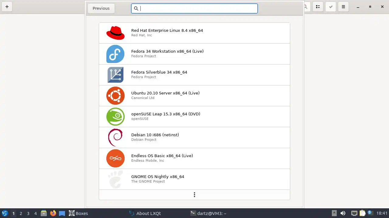This screenshot has height=218, width=389.
Task: Minimize the Boxes window
Action: [358, 7]
